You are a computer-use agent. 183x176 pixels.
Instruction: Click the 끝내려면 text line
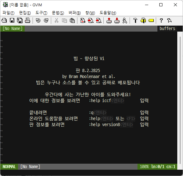(x=38, y=112)
